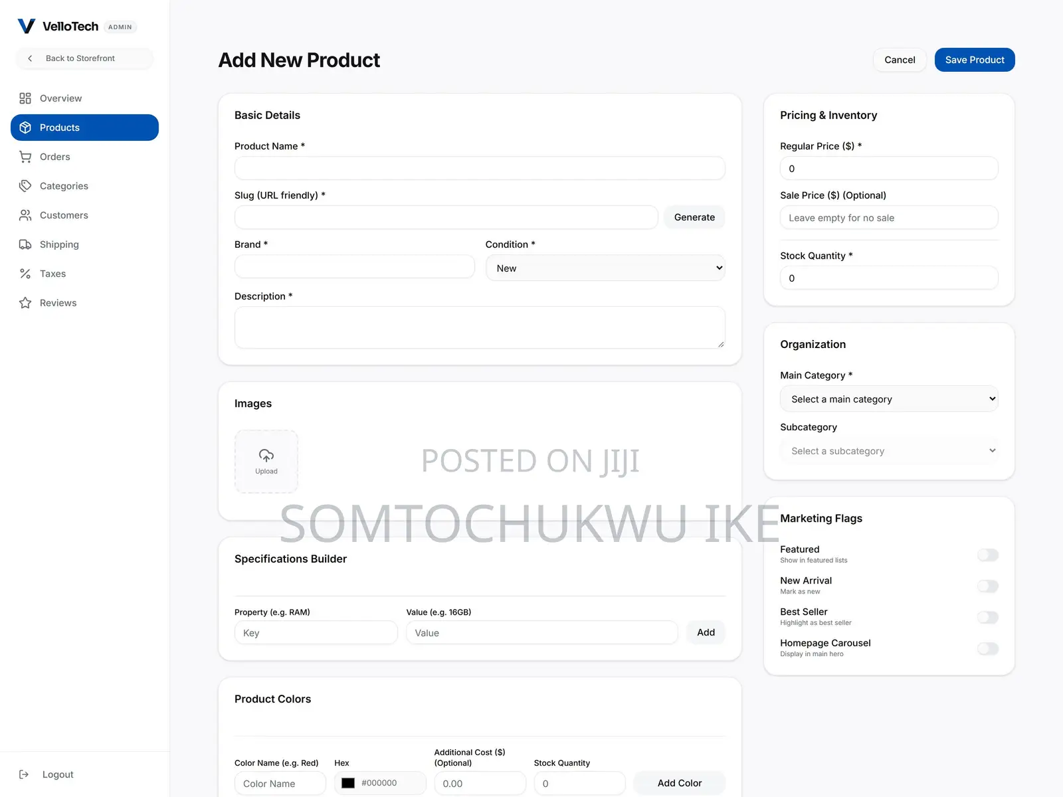Select the Products menu item
Viewport: 1063px width, 797px height.
coord(84,128)
